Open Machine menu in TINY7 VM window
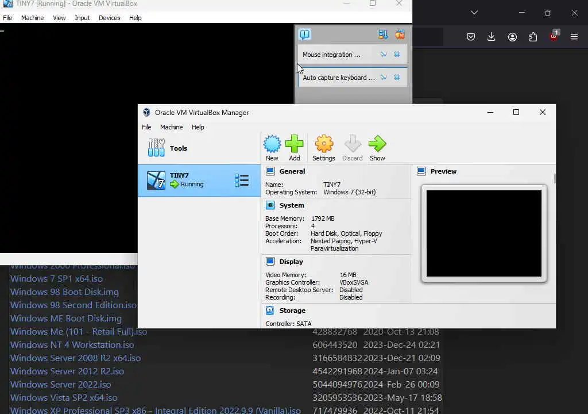Image resolution: width=588 pixels, height=414 pixels. (33, 18)
